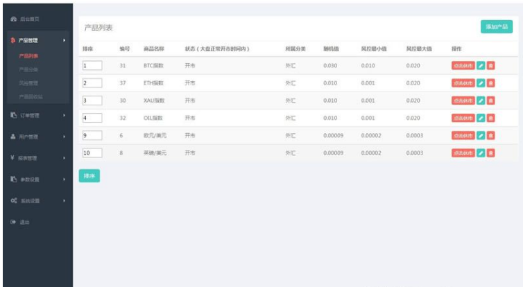523x287 pixels.
Task: Click the 退出 logout icon
Action: tap(13, 222)
